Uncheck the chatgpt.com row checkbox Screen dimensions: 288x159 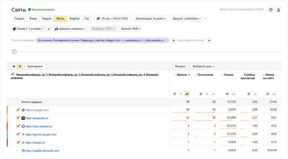[18, 110]
